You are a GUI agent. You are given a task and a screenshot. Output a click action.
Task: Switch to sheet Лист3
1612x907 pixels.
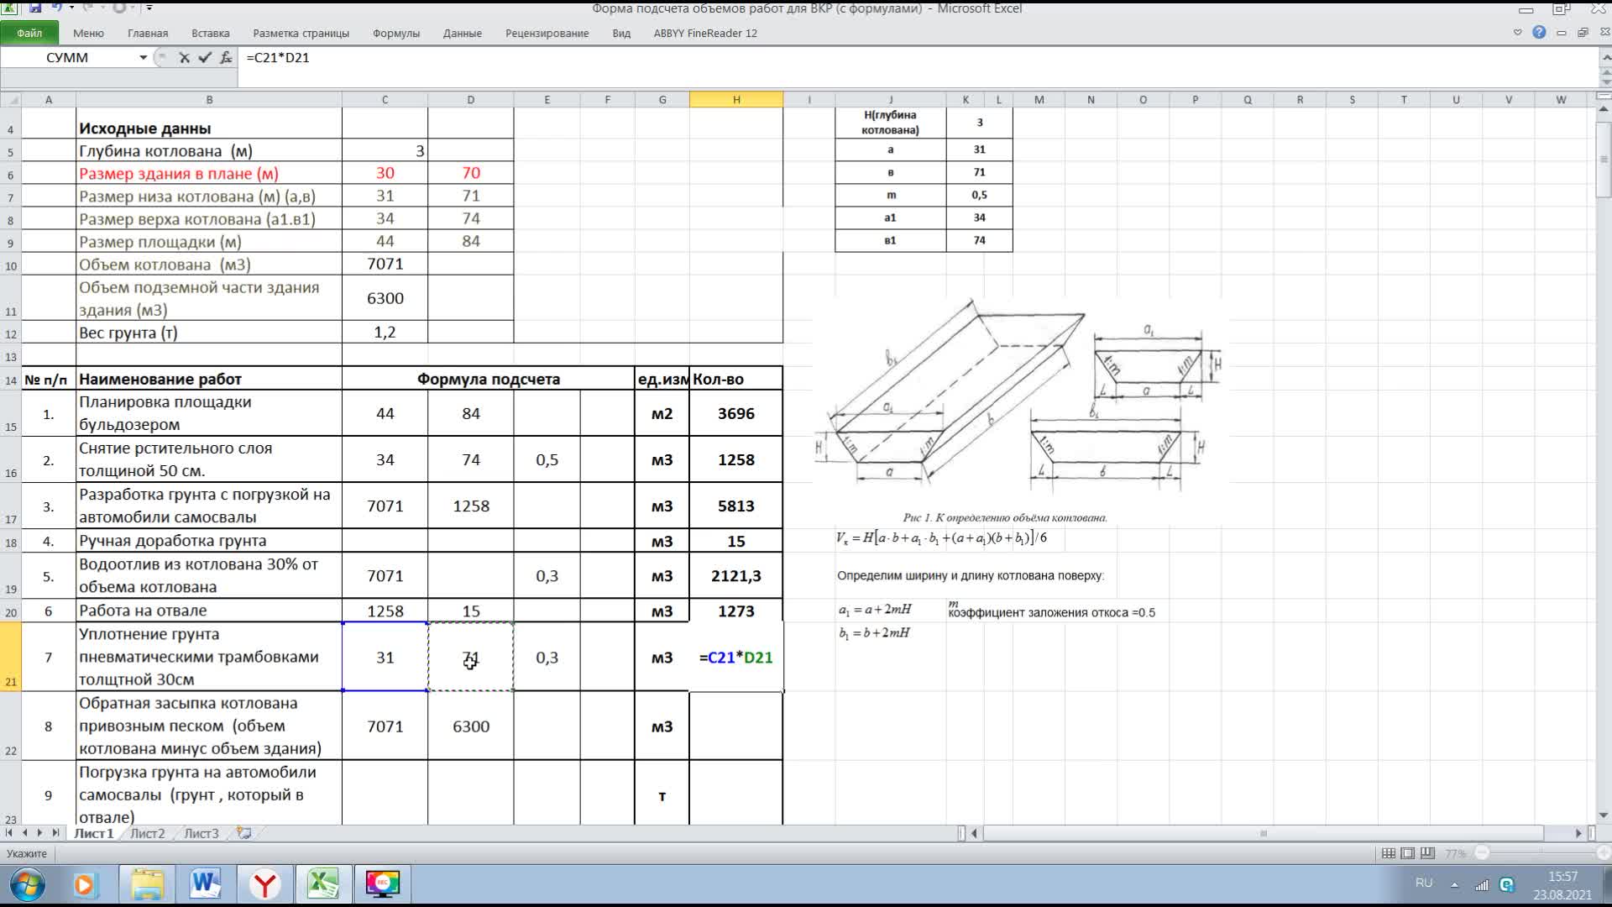201,833
